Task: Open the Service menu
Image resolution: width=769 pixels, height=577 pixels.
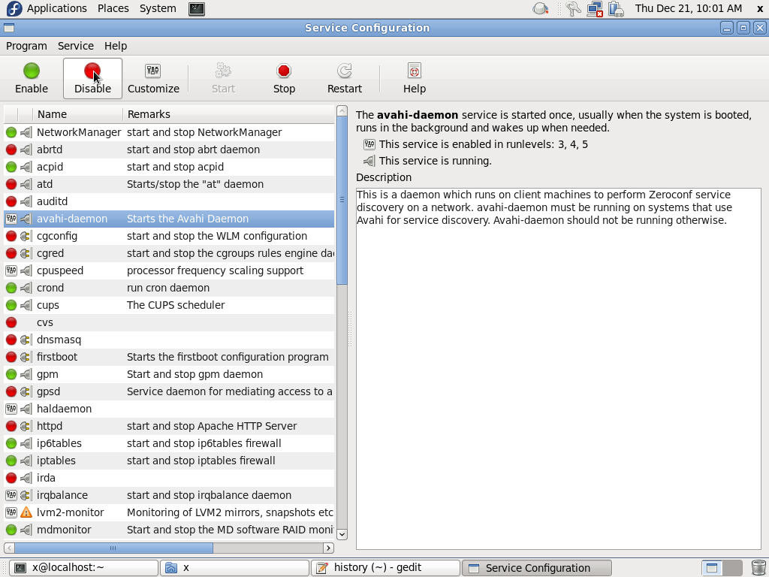Action: click(76, 46)
